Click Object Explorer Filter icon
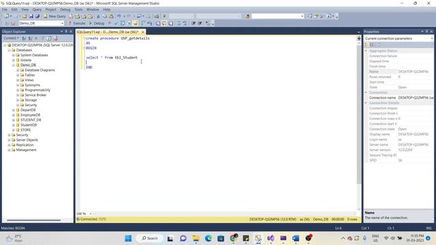436x245 pixels. 42,38
